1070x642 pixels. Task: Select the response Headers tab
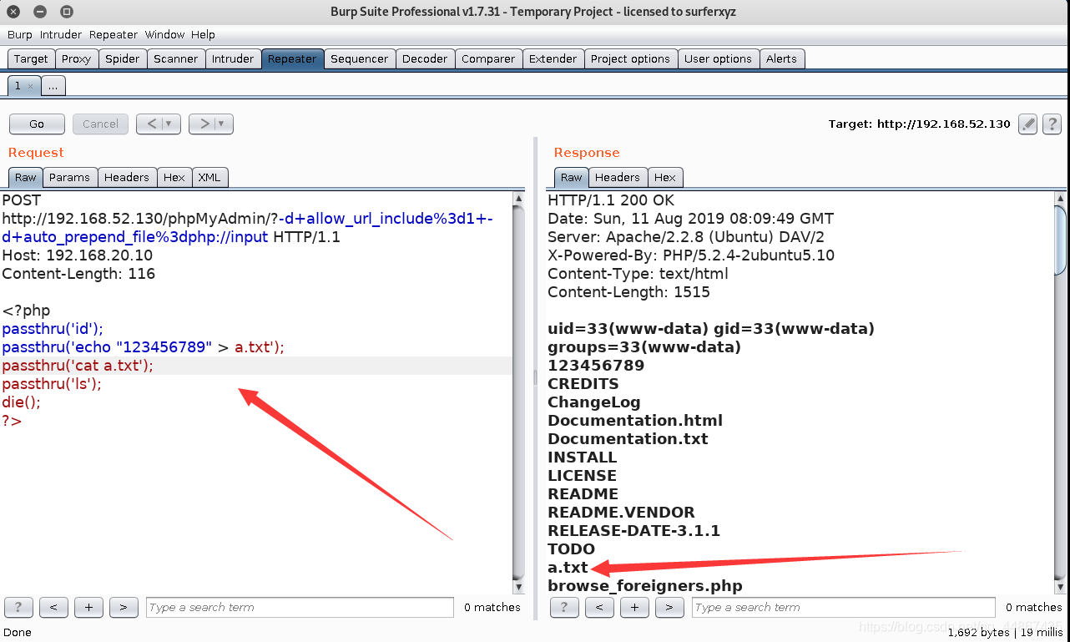(618, 177)
